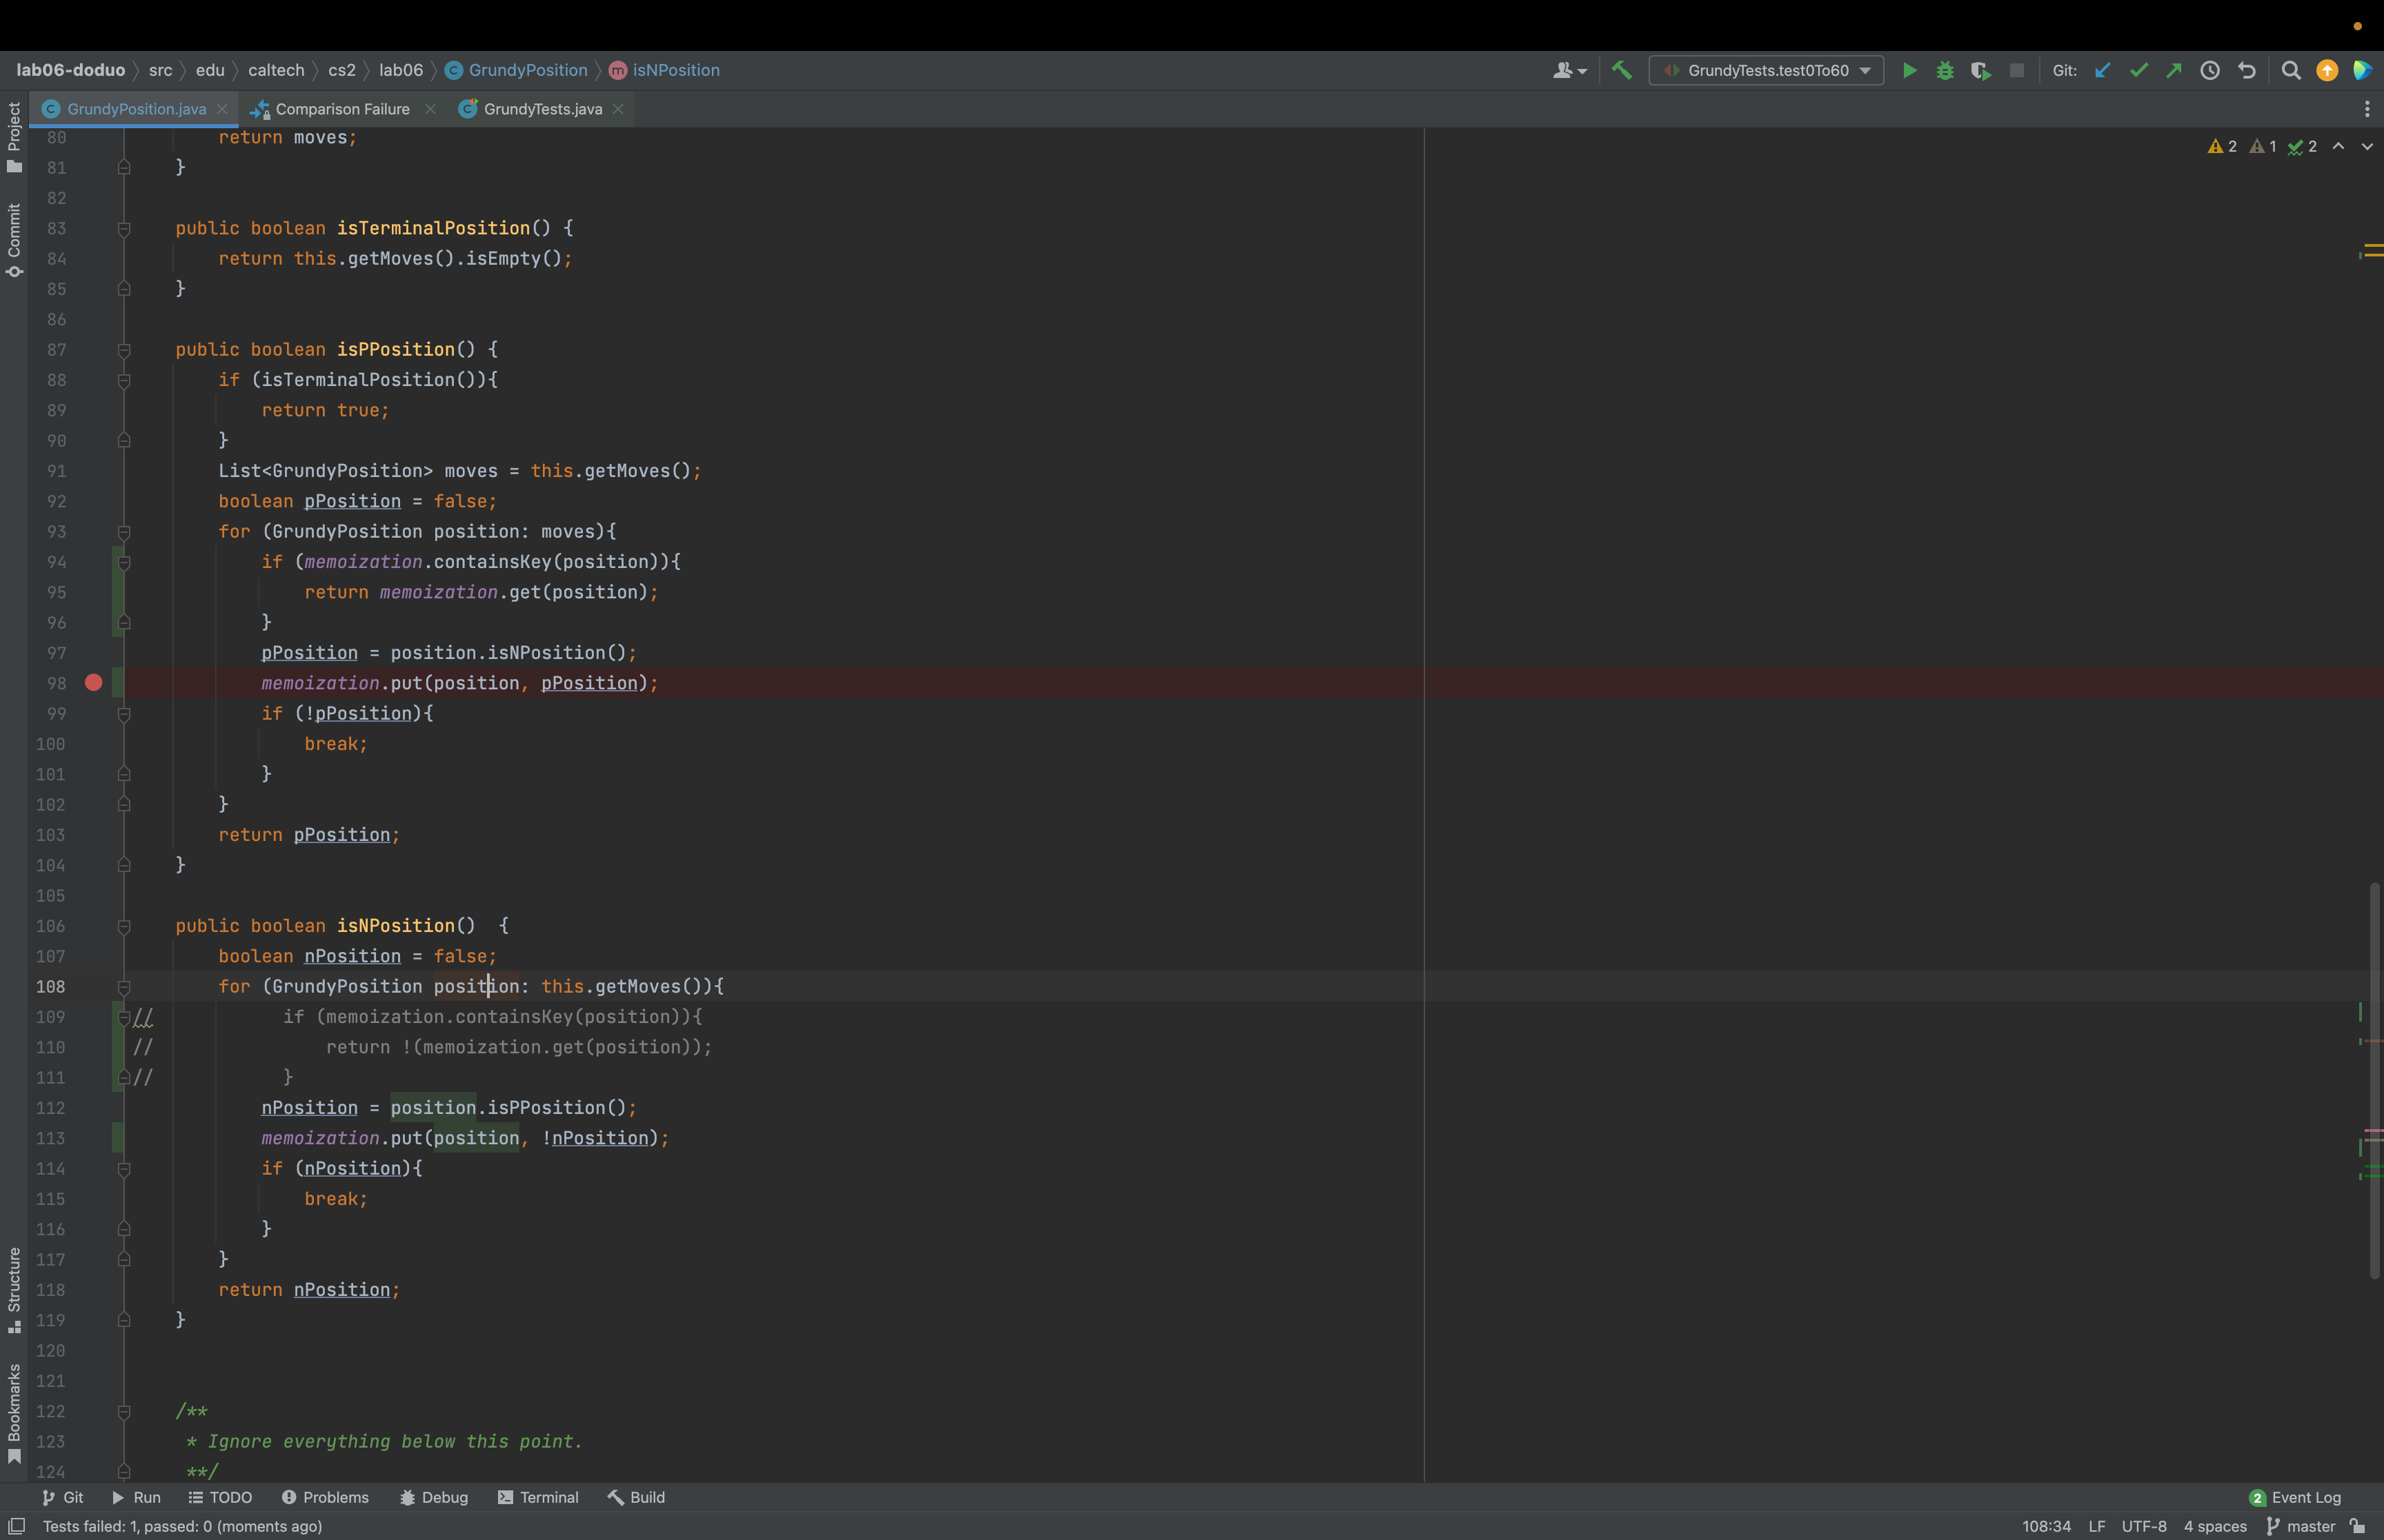Open Search Everywhere magnifier icon
The width and height of the screenshot is (2384, 1540).
point(2290,70)
